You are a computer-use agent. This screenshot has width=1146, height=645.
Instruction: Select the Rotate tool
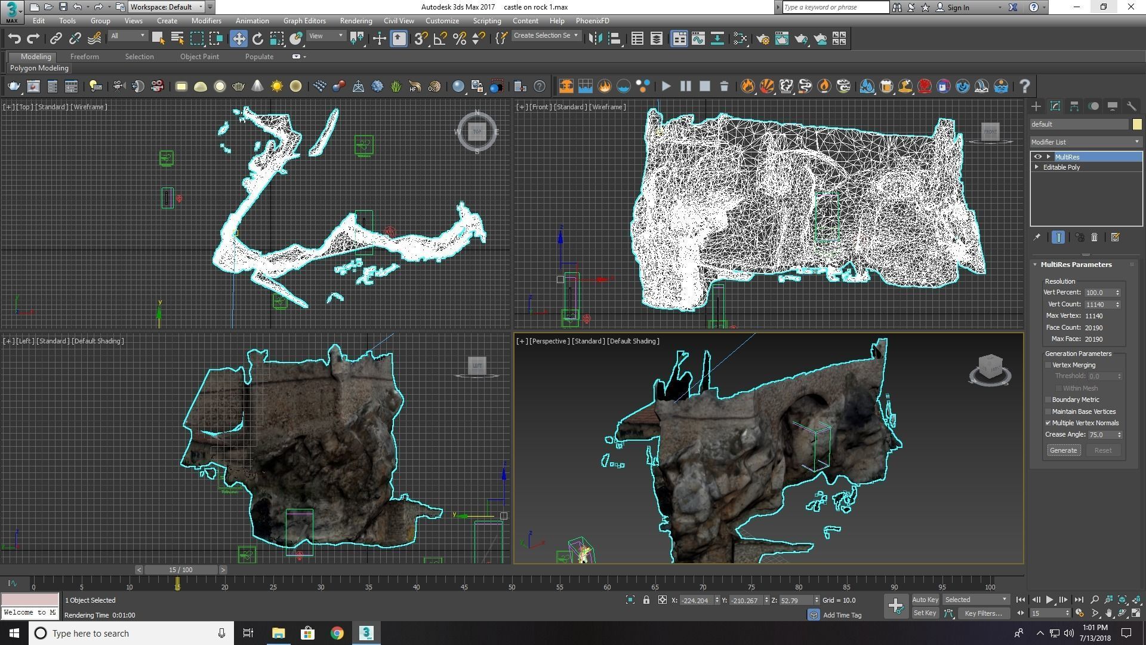pyautogui.click(x=258, y=39)
